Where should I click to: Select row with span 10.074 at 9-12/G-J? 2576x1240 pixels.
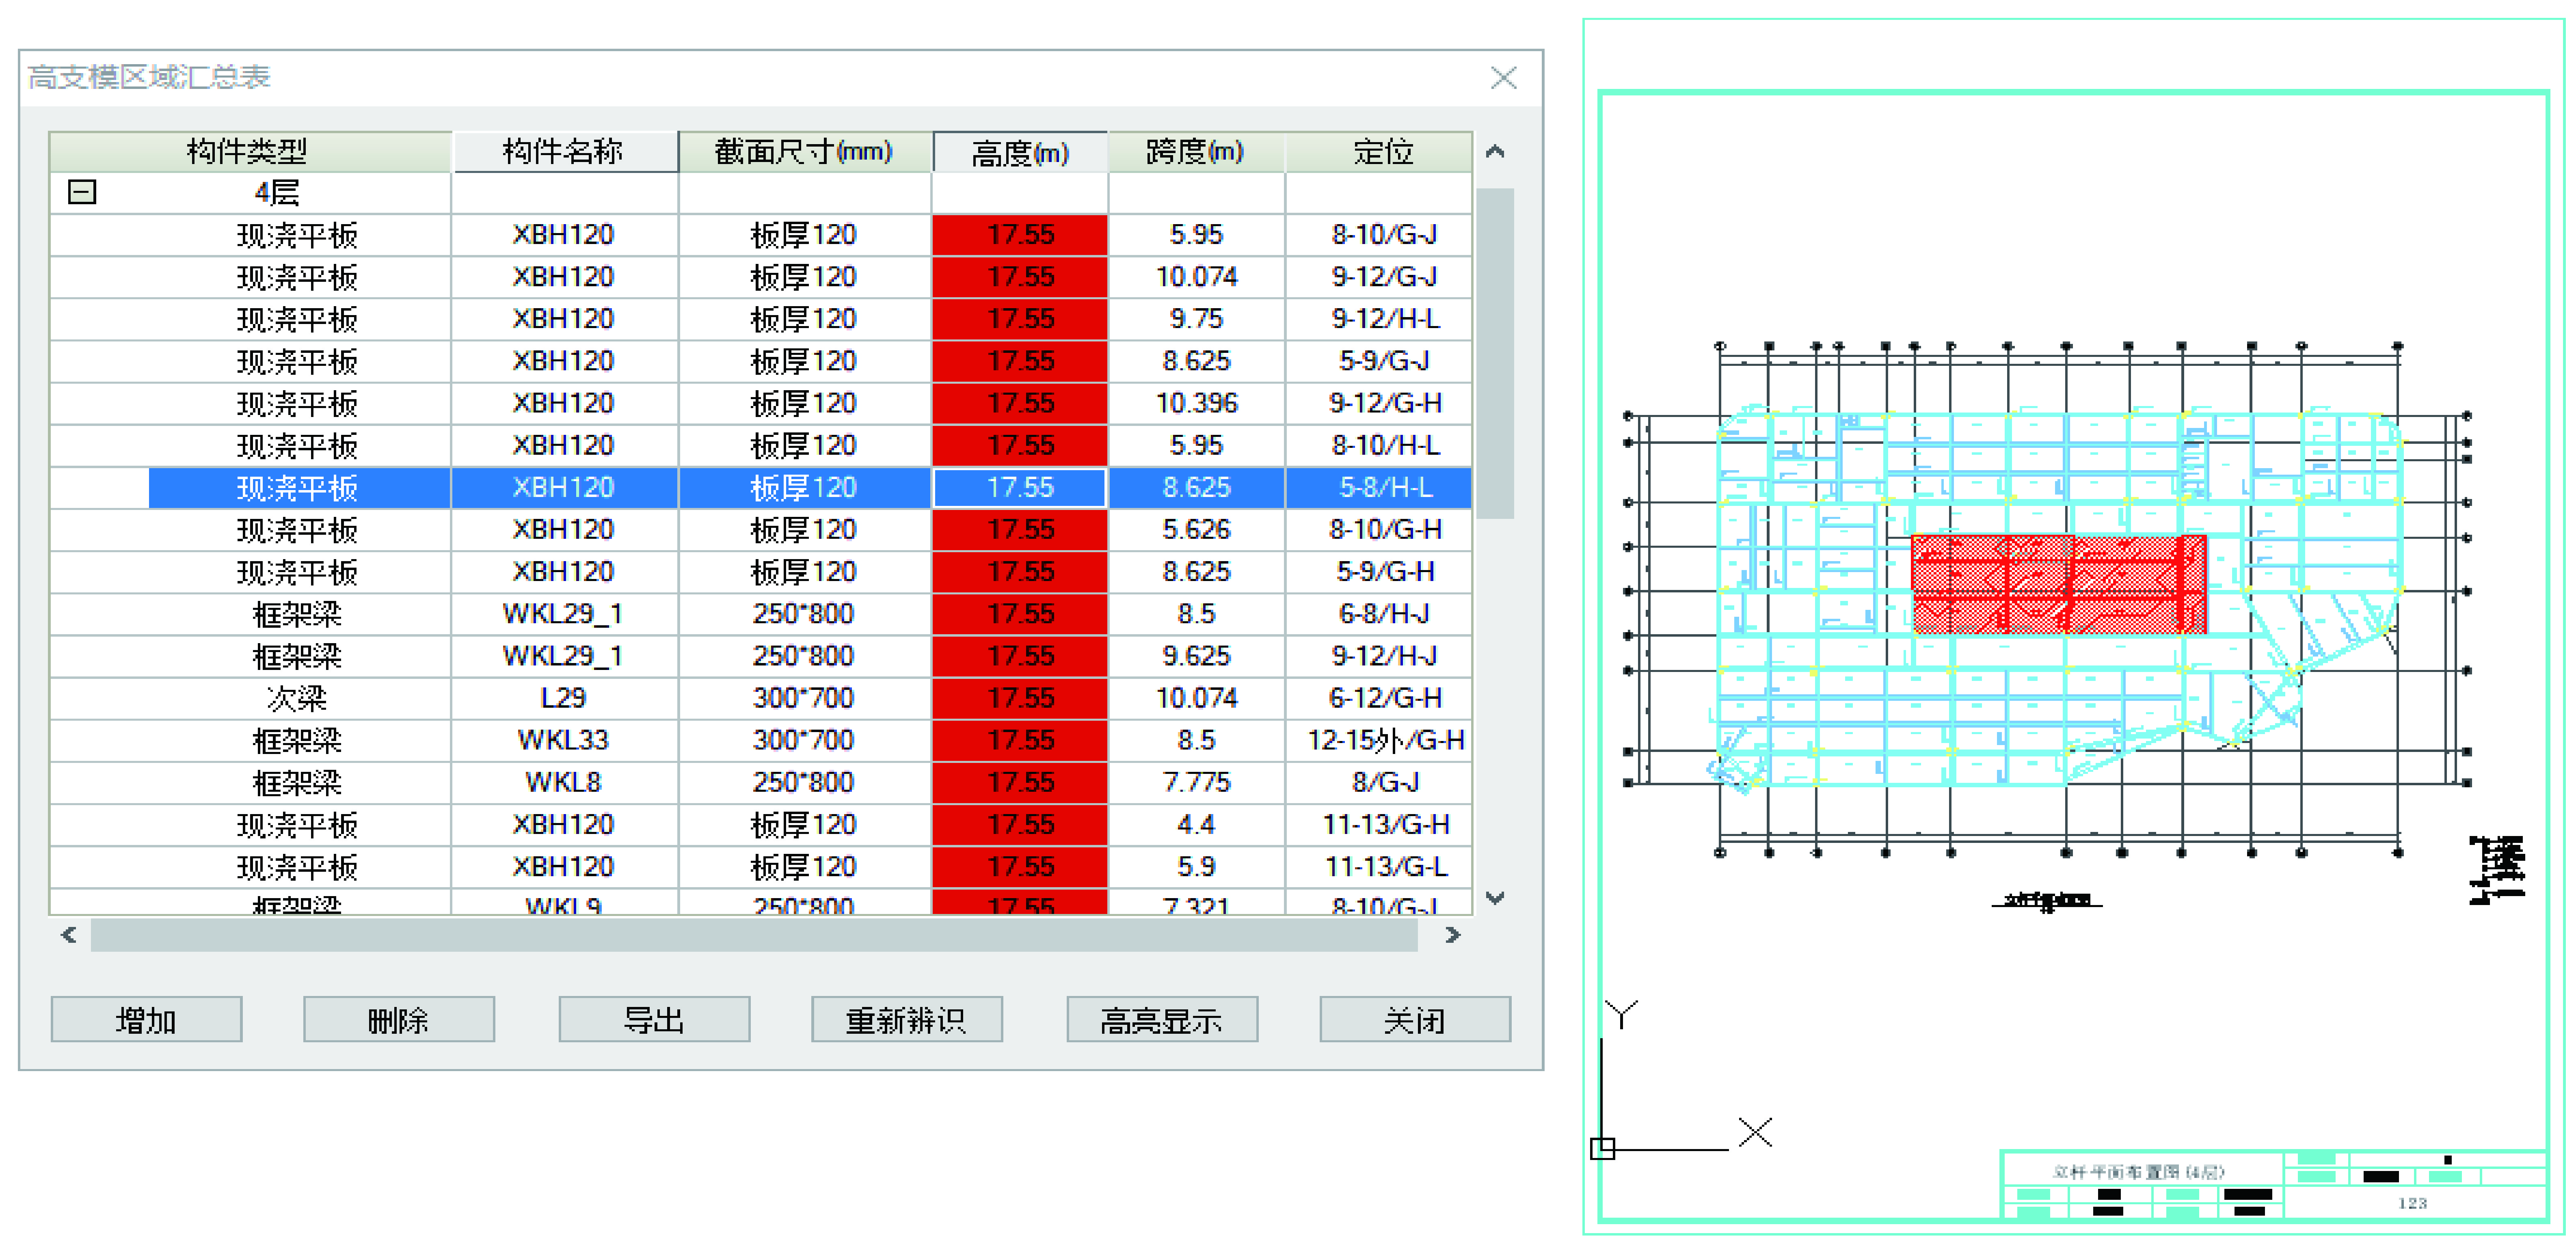pyautogui.click(x=760, y=277)
